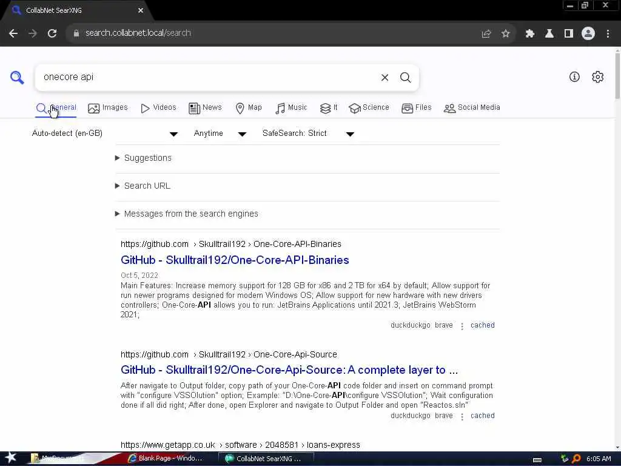This screenshot has width=621, height=466.
Task: Switch to News search tab
Action: pos(205,108)
